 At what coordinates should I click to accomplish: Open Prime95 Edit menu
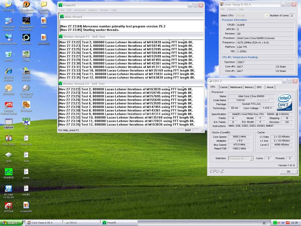[x=69, y=10]
